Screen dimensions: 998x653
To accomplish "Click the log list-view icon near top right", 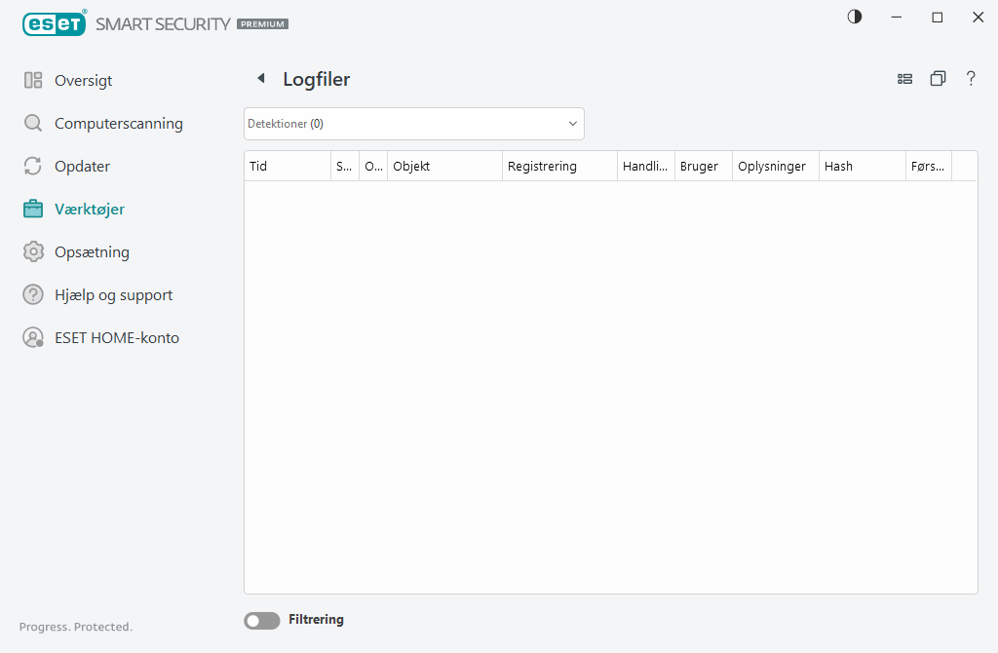I will tap(904, 78).
